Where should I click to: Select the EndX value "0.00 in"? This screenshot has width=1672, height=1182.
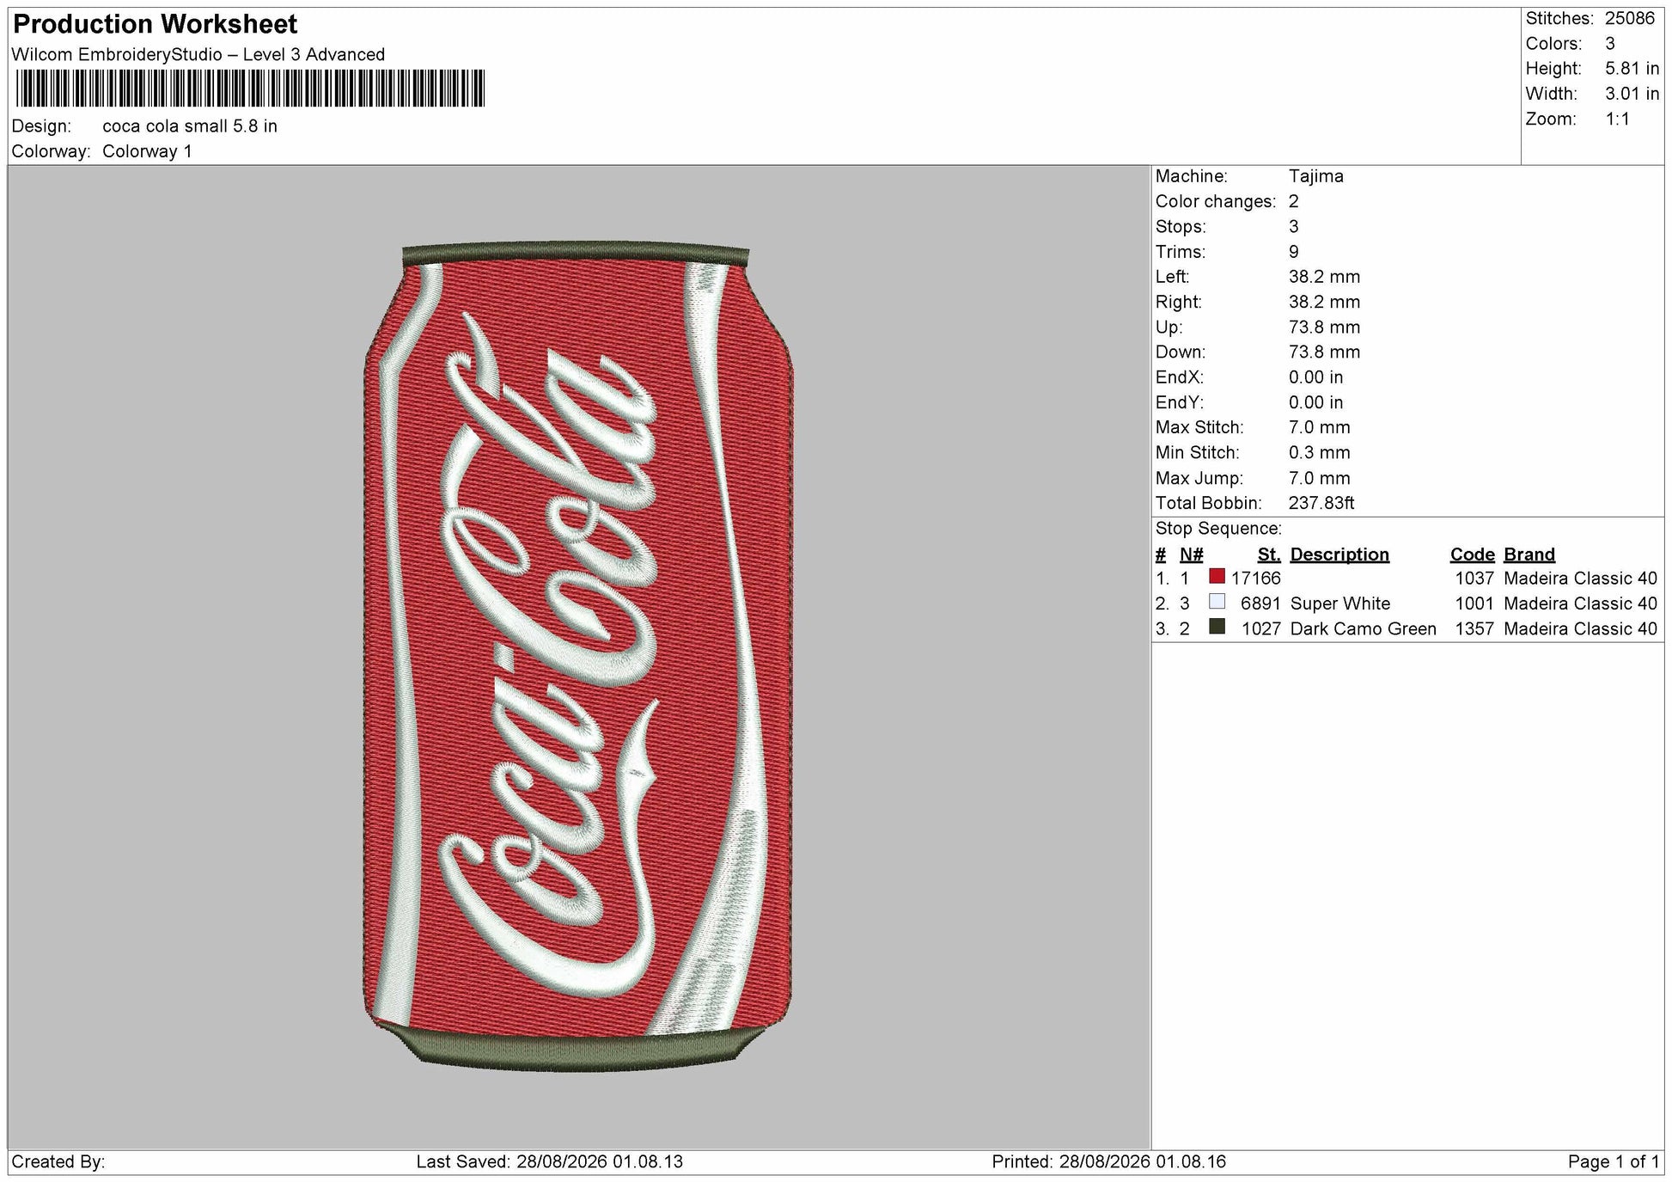pos(1315,377)
